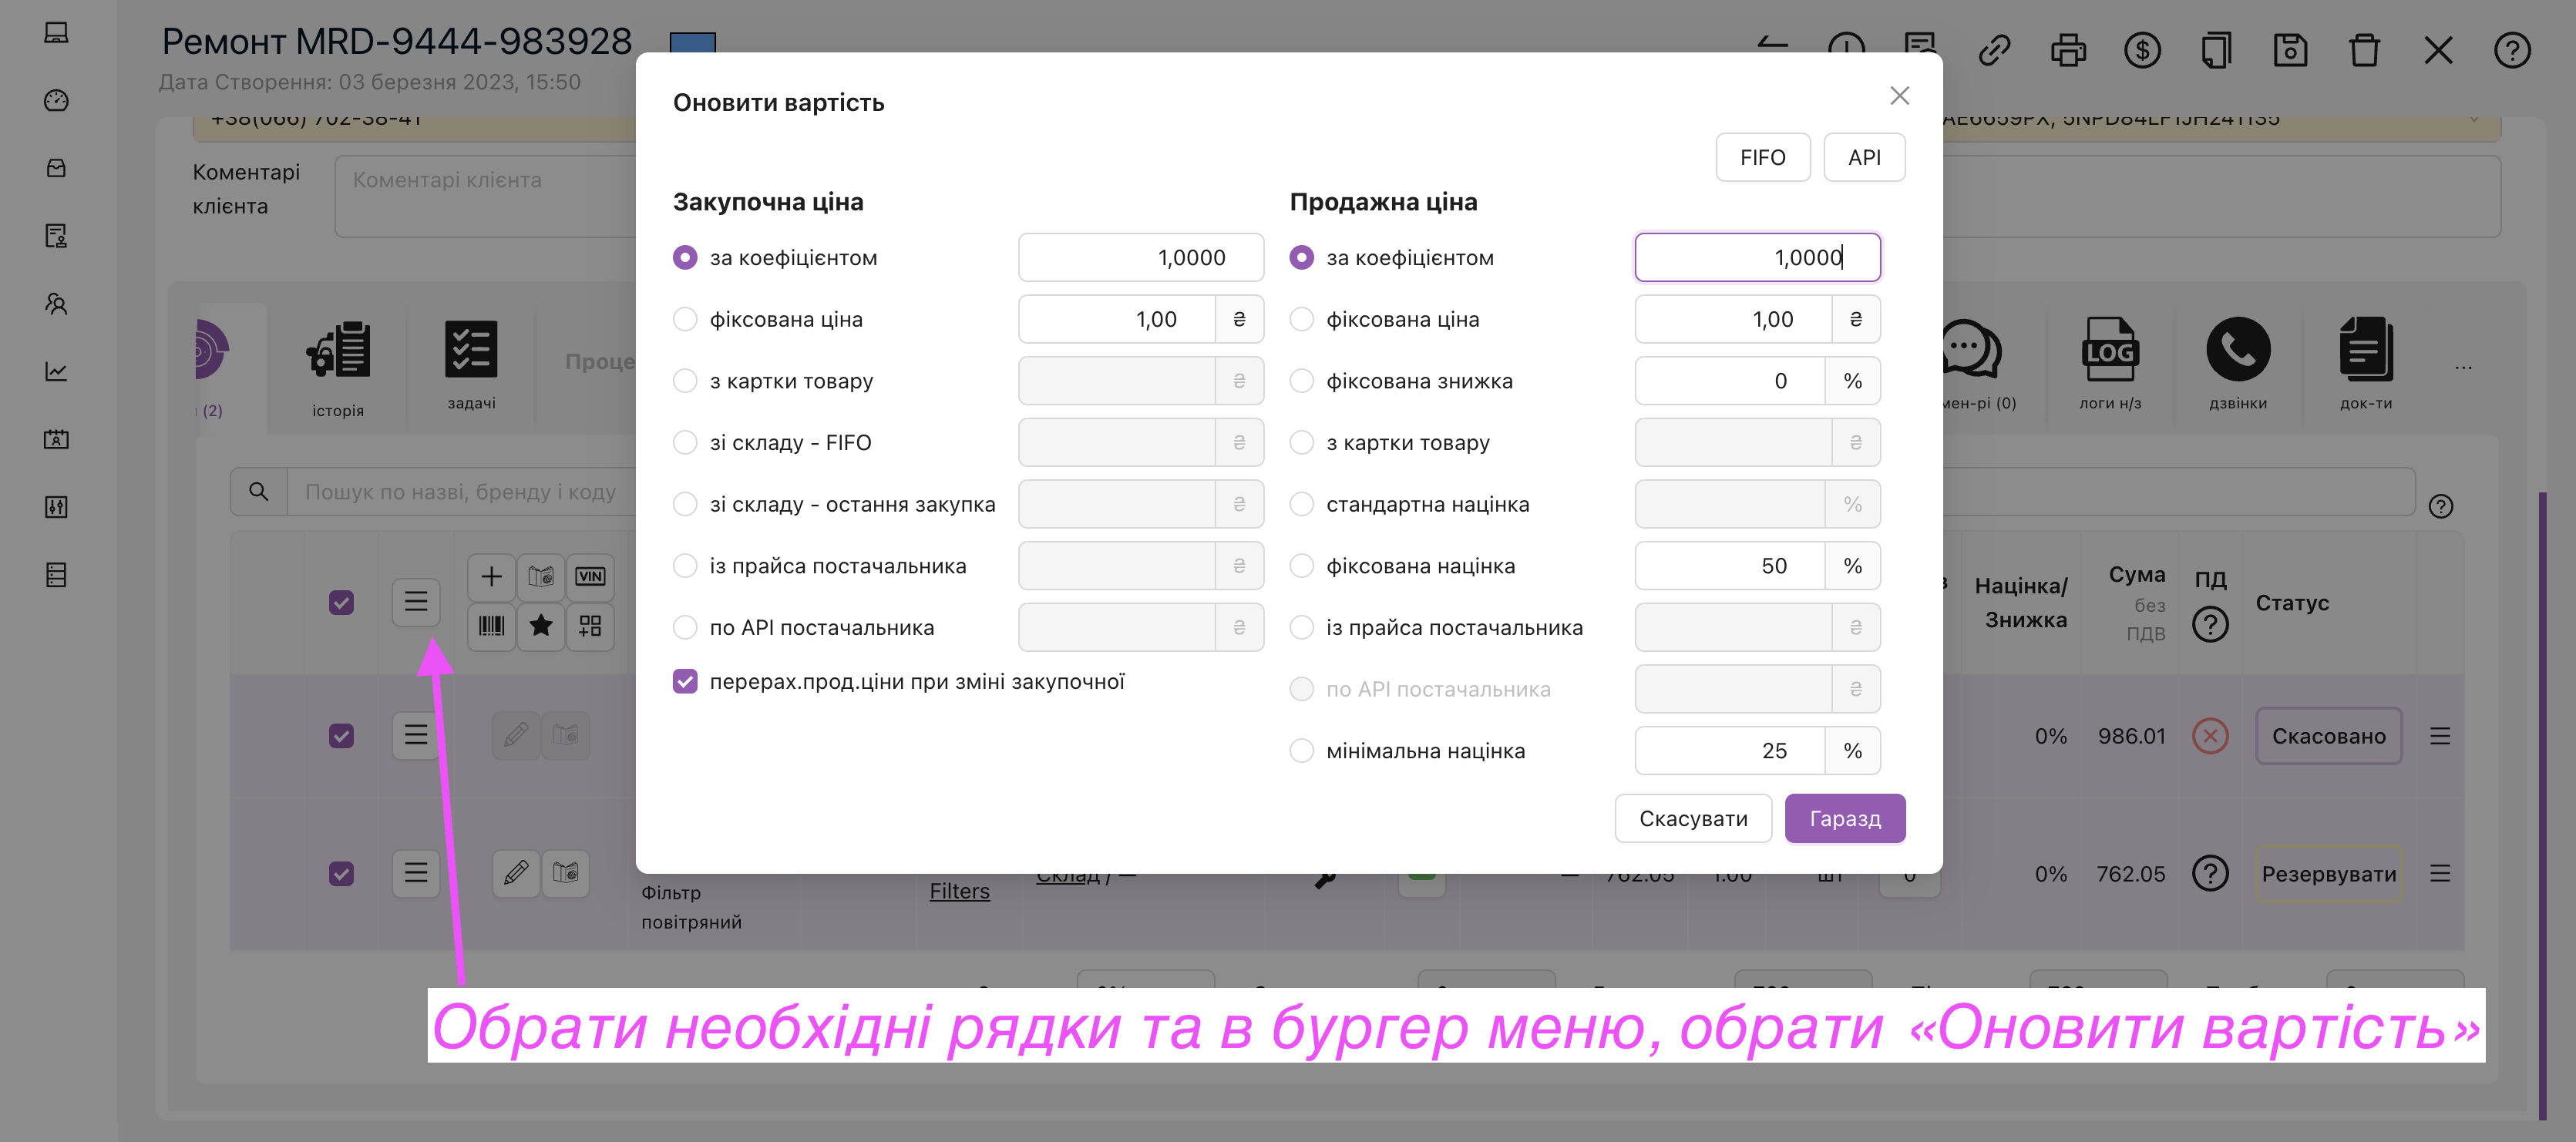
Task: Open burger menu in Фільтр повітряний row
Action: coord(416,873)
